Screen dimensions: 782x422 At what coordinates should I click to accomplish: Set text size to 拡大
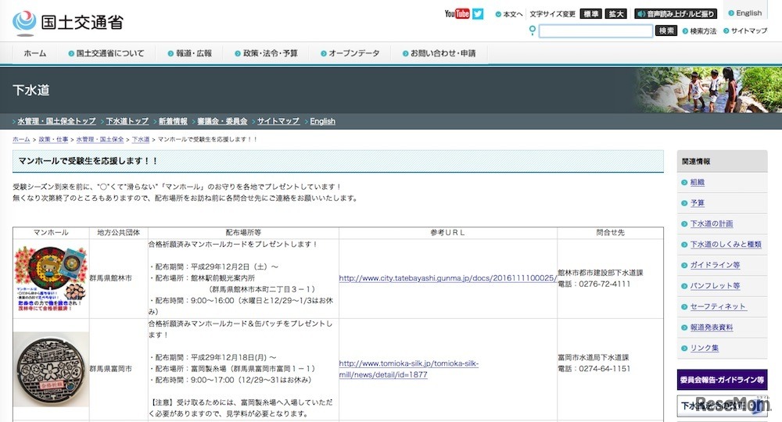coord(616,13)
